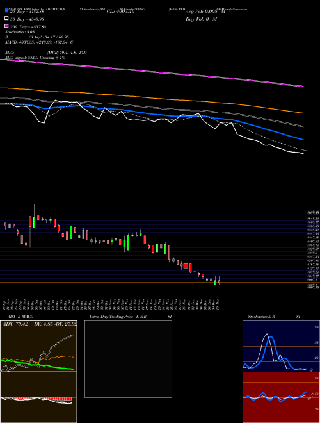This screenshot has height=423, width=320.
Task: Click the white 50 Day legend swatch
Action: point(6,19)
